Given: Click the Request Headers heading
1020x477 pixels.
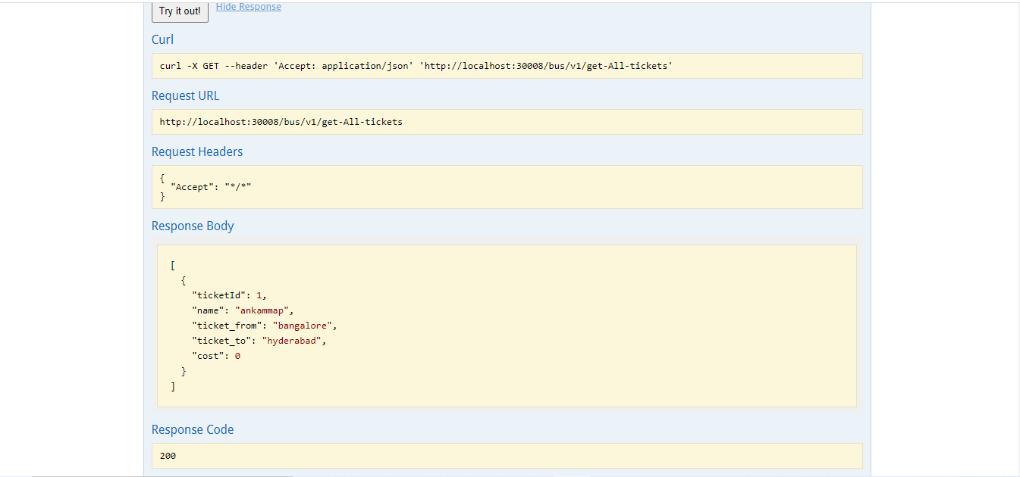Looking at the screenshot, I should pyautogui.click(x=196, y=151).
